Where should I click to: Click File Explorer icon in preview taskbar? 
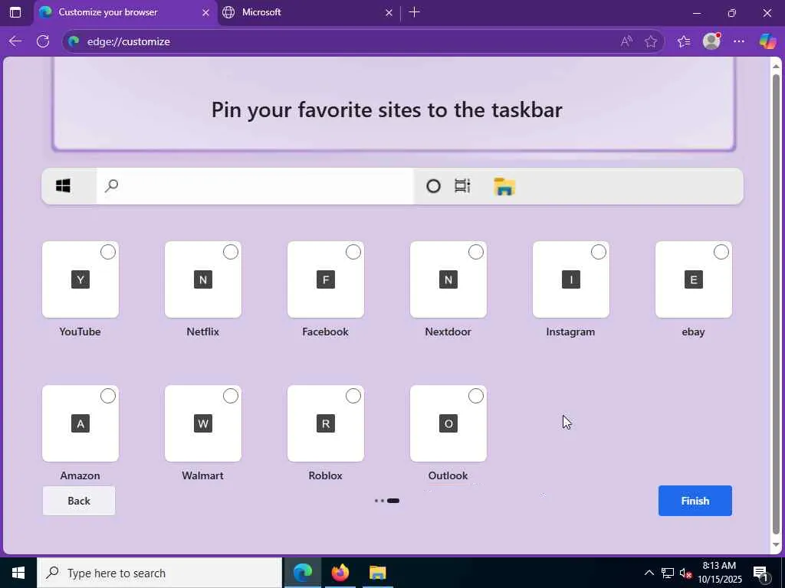click(504, 186)
